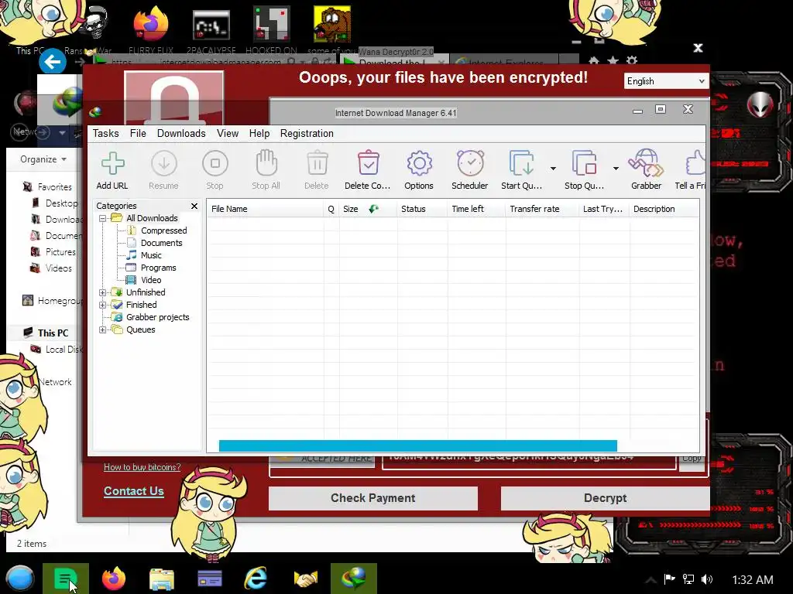This screenshot has width=793, height=594.
Task: Click the blue back arrow button
Action: tap(53, 62)
